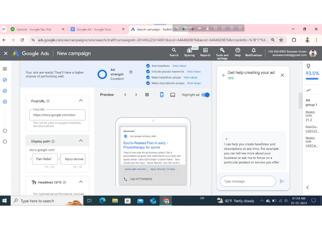Click the Google Ads logo

coord(31,53)
